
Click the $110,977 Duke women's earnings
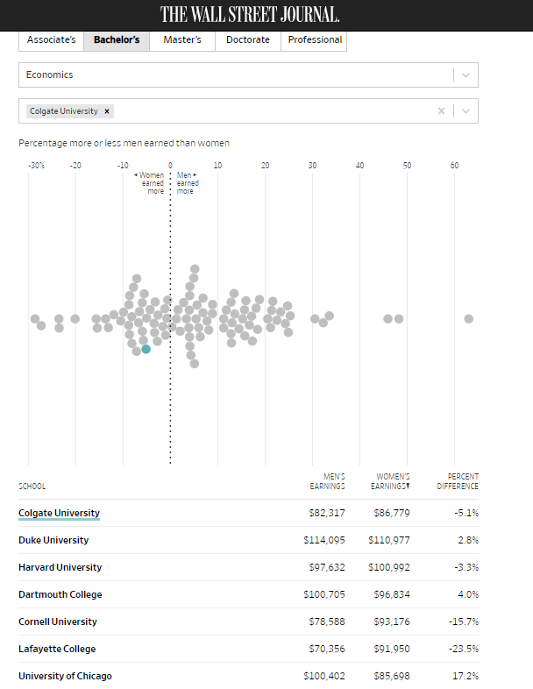(389, 540)
